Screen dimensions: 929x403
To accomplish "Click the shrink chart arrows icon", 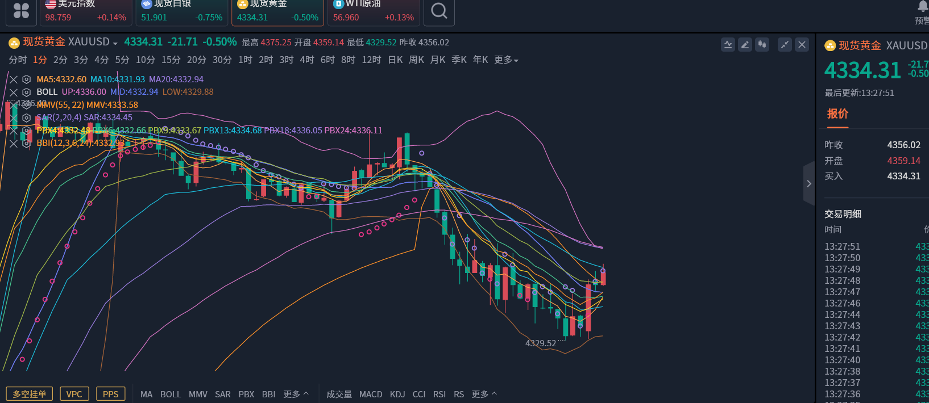I will pos(785,45).
